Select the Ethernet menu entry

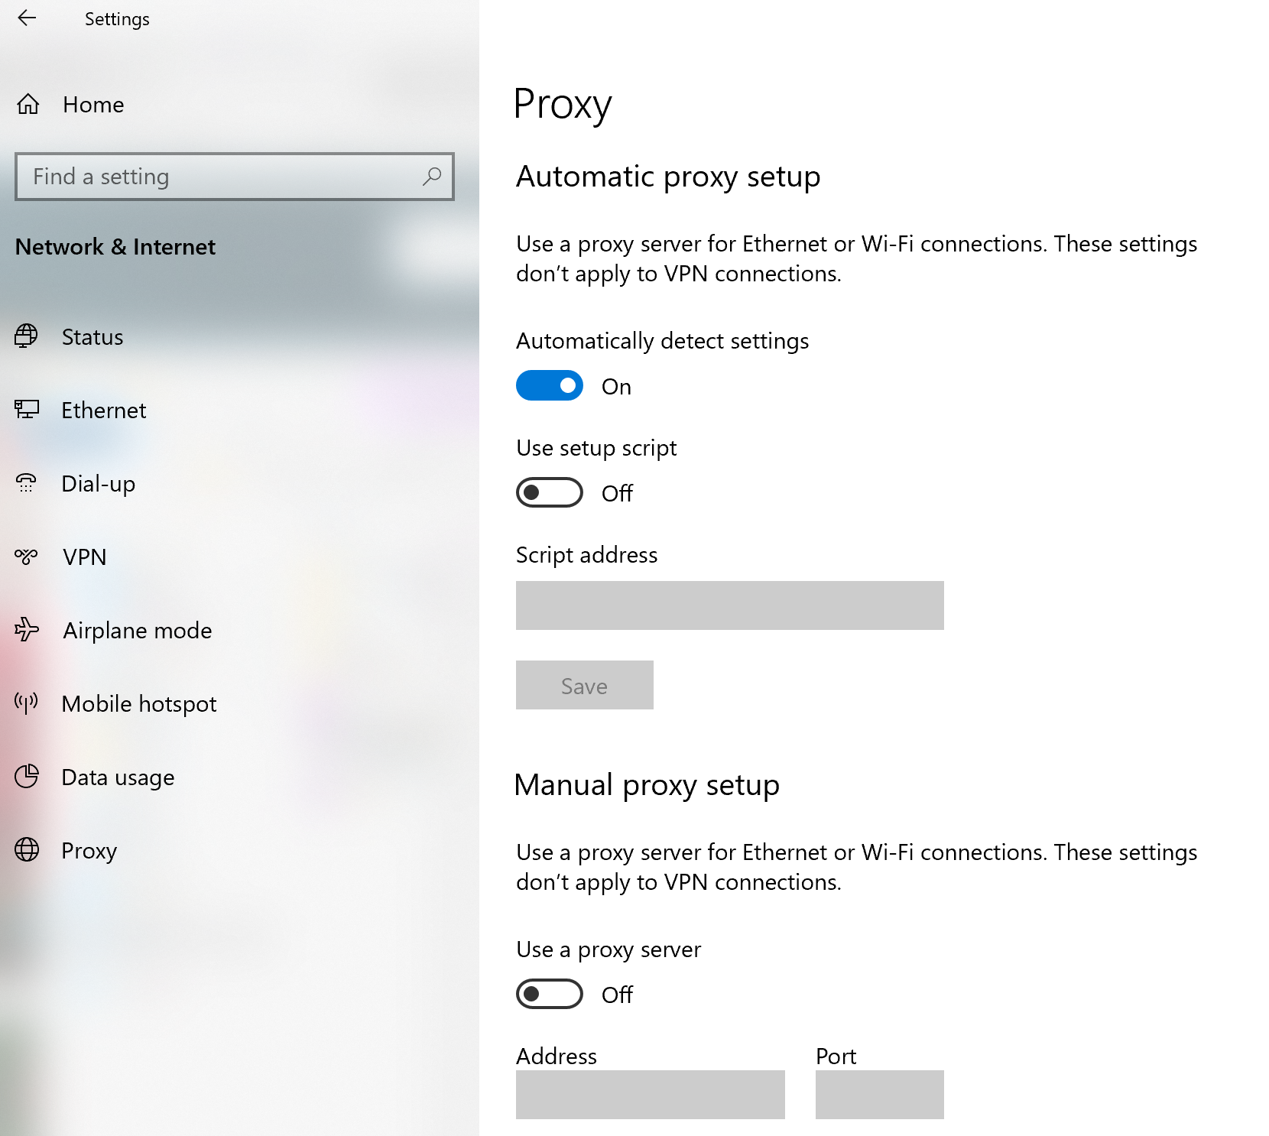pyautogui.click(x=103, y=410)
